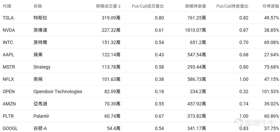Select INTC option volume 151.32萬
Screen dimensions: 280x132
tap(111, 42)
